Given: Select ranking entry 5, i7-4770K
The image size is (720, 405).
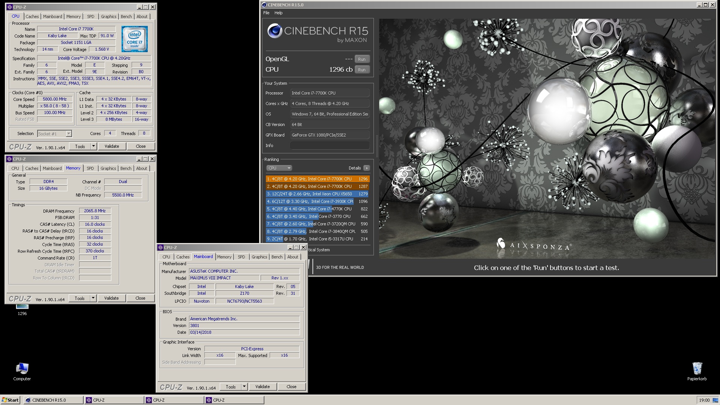Looking at the screenshot, I should 317,209.
